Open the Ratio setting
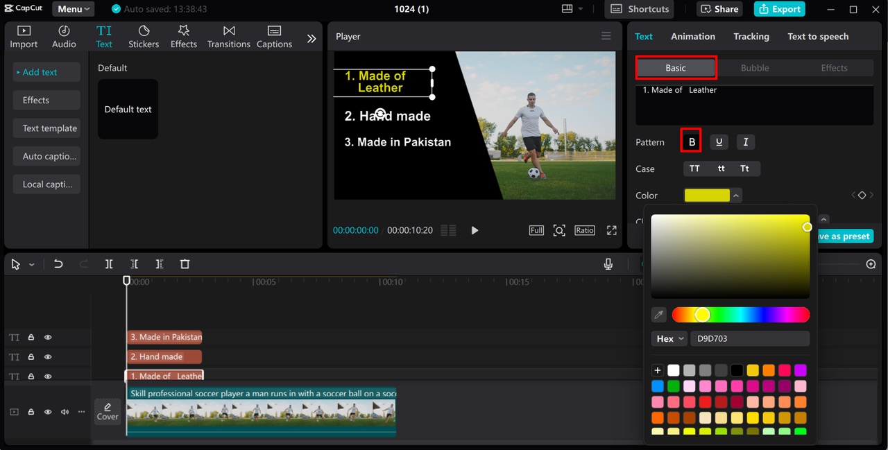The width and height of the screenshot is (888, 450). point(584,230)
